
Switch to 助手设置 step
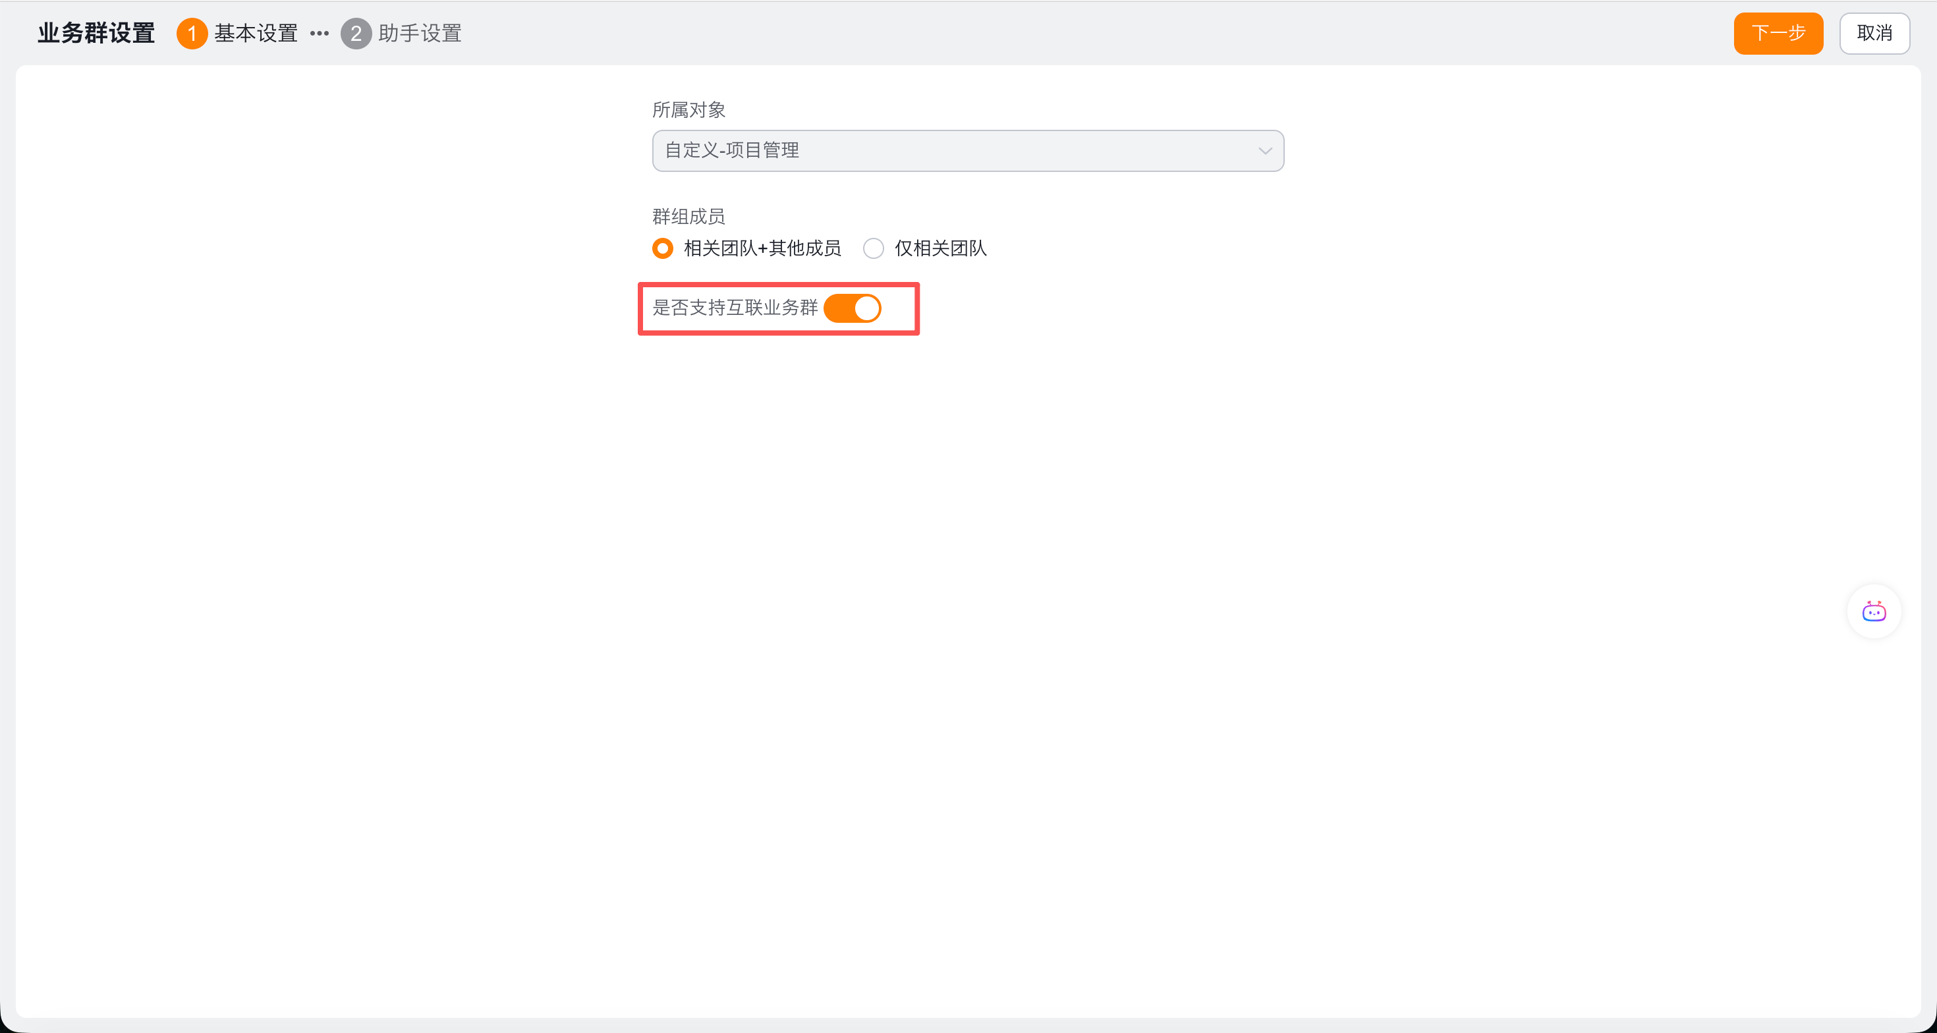point(420,34)
